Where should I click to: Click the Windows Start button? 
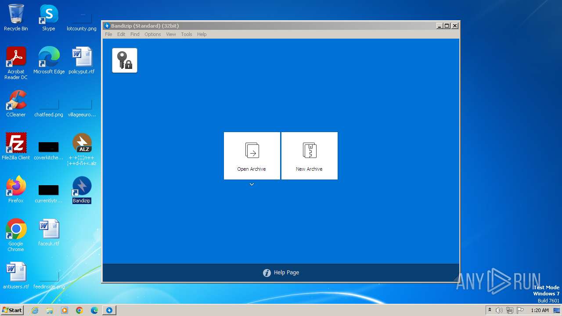click(x=12, y=310)
